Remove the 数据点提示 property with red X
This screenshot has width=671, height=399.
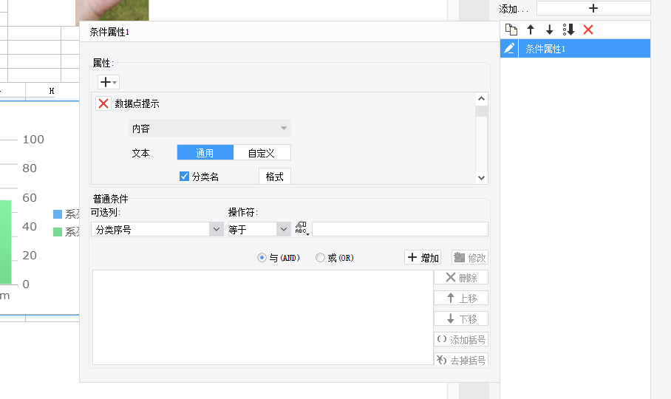tap(103, 103)
